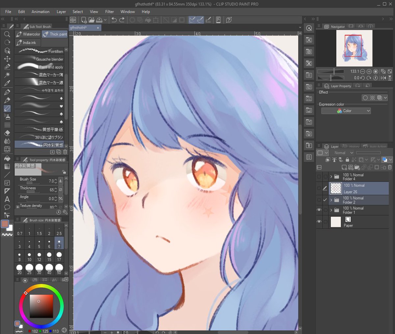Toggle checkmark box on Folder 2
Screen dimensions: 395x334
325,200
